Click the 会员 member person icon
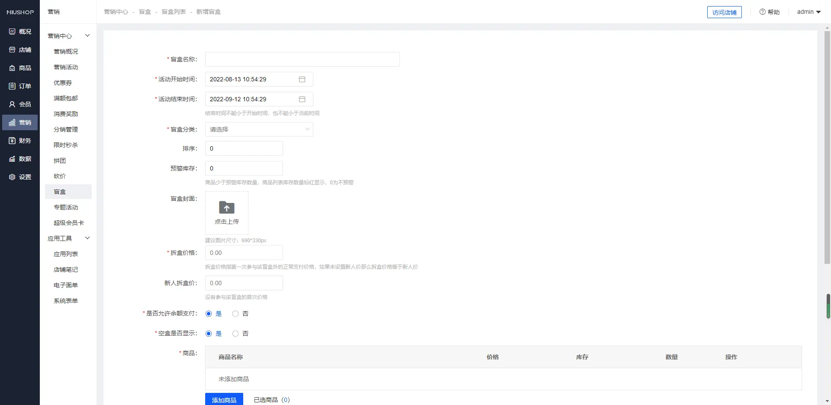The image size is (831, 405). [12, 104]
